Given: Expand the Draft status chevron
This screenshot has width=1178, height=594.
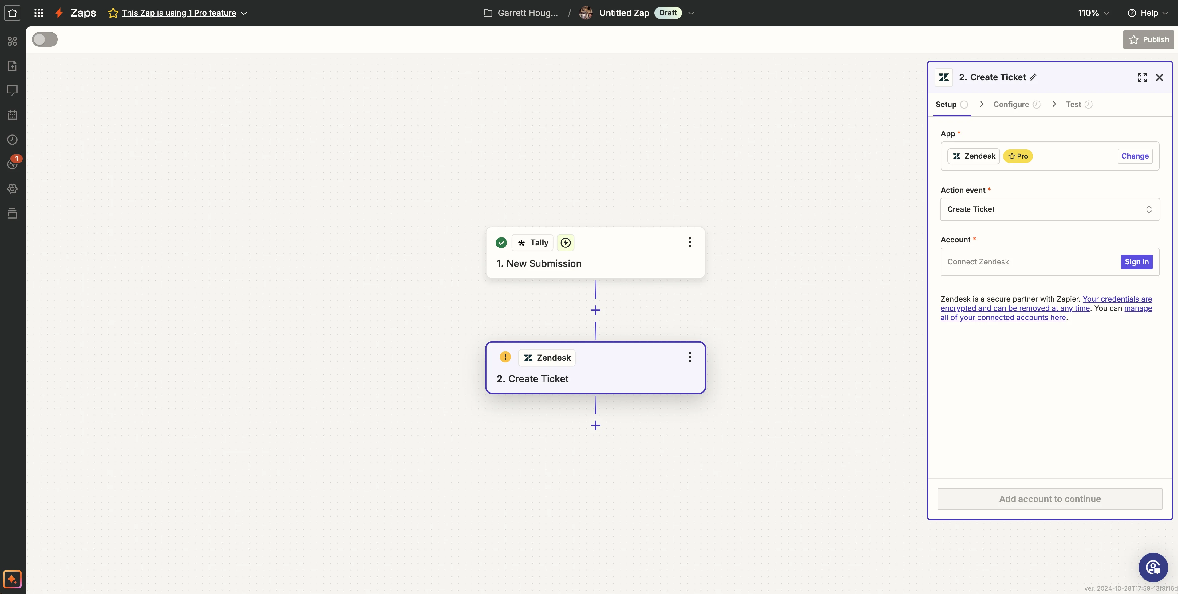Looking at the screenshot, I should pos(691,13).
